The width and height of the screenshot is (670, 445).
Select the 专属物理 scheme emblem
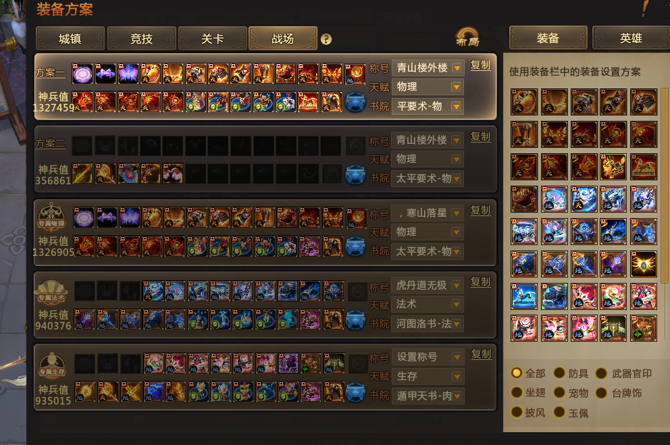click(x=51, y=215)
